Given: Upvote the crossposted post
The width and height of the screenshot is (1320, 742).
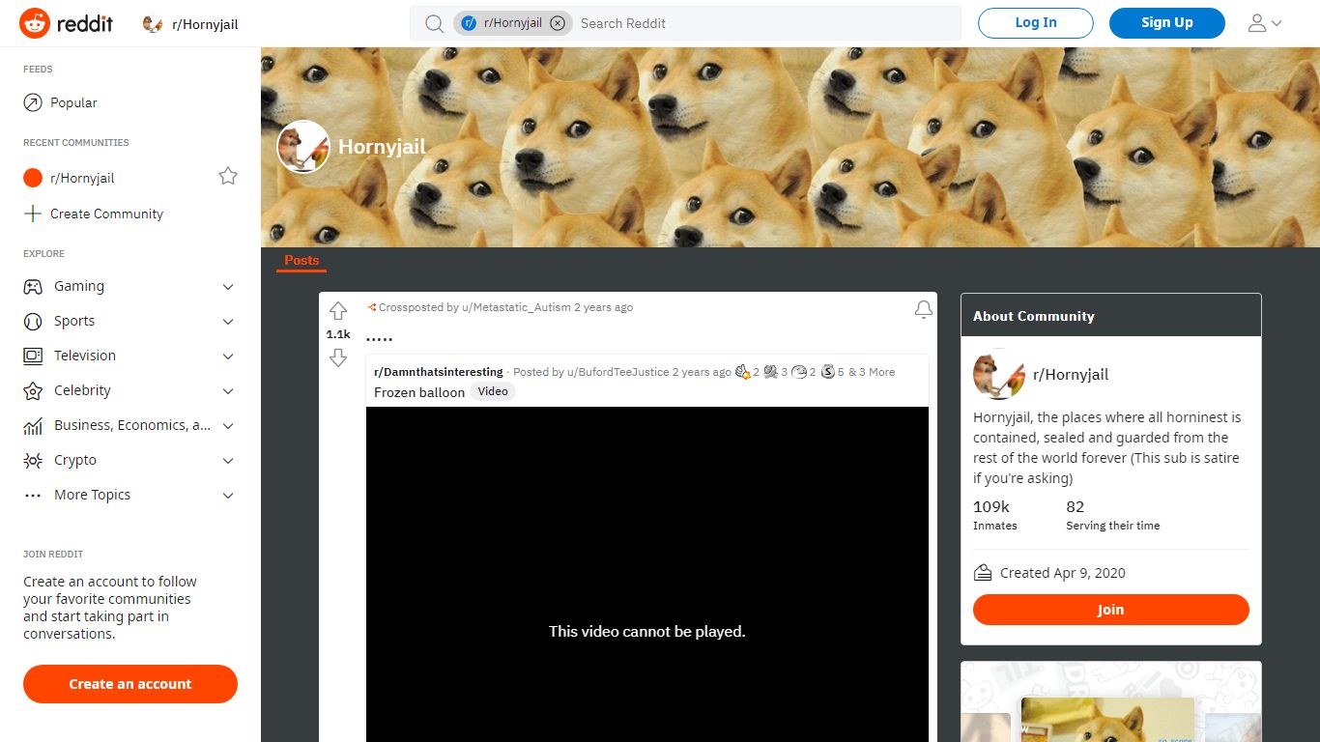Looking at the screenshot, I should click(x=337, y=311).
